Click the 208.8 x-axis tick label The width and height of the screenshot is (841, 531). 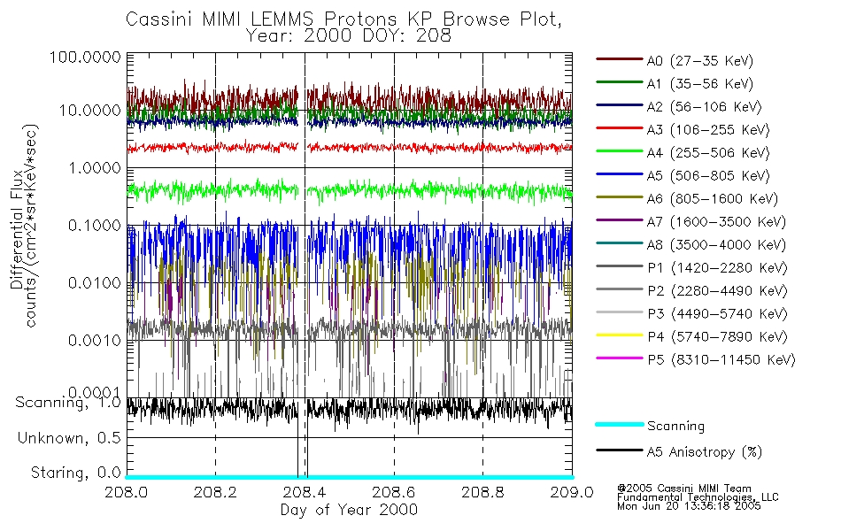click(482, 492)
